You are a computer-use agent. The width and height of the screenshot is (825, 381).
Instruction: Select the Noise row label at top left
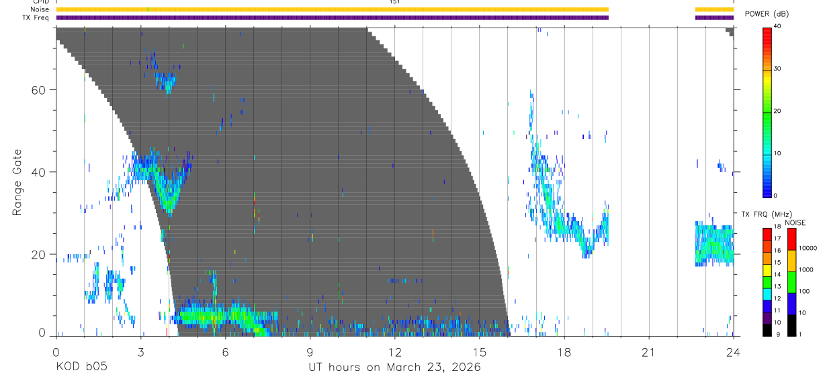[x=40, y=9]
